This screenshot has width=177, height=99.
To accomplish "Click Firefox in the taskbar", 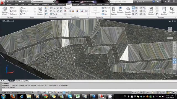I will pos(13,96).
